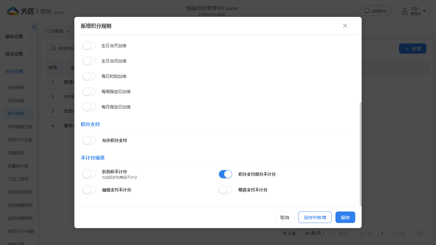
Task: Turn on 允许积分支付
Action: 89,140
